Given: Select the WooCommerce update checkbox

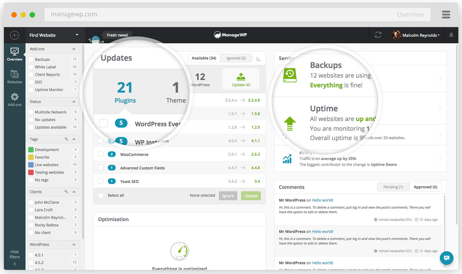Looking at the screenshot, I should (x=101, y=154).
